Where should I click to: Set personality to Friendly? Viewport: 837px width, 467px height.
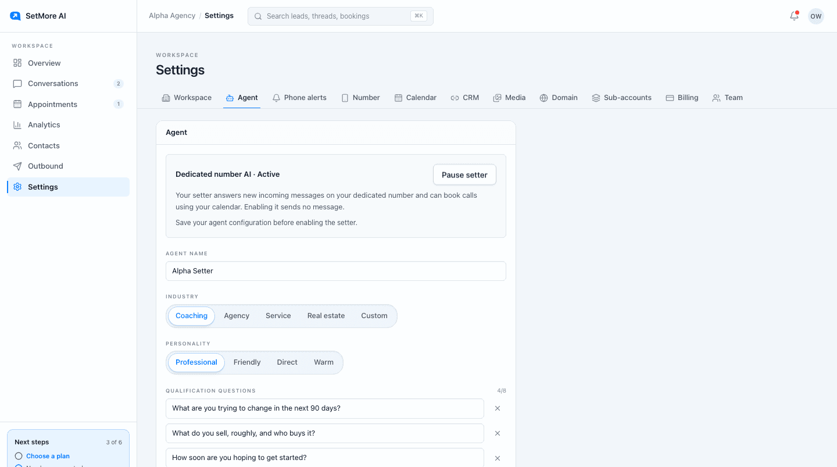247,362
